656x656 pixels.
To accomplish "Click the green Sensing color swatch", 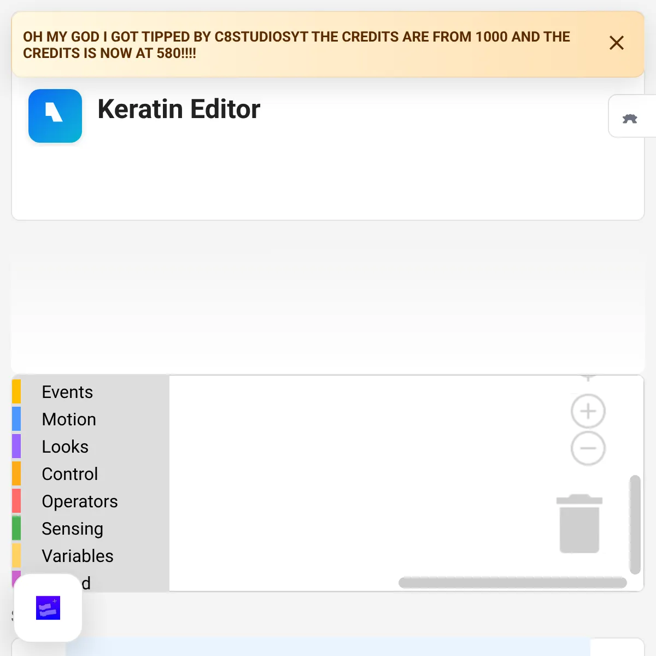I will pyautogui.click(x=16, y=529).
